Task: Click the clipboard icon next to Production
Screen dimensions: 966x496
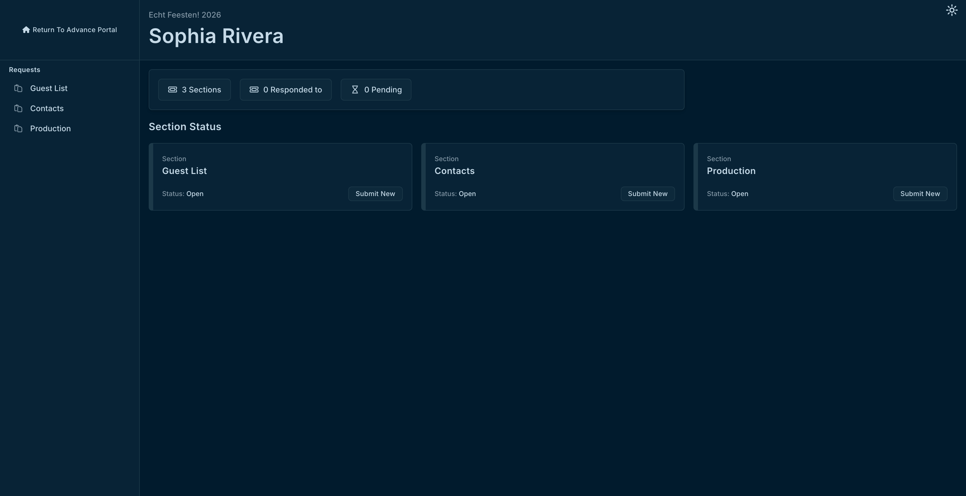Action: pyautogui.click(x=18, y=129)
